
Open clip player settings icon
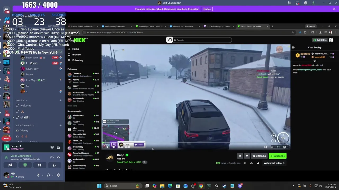click(284, 147)
